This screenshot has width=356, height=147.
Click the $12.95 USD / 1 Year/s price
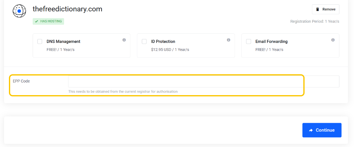point(170,49)
